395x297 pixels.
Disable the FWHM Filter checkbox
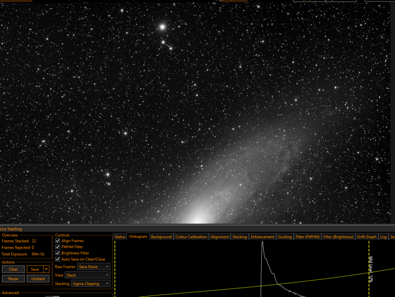tap(58, 247)
